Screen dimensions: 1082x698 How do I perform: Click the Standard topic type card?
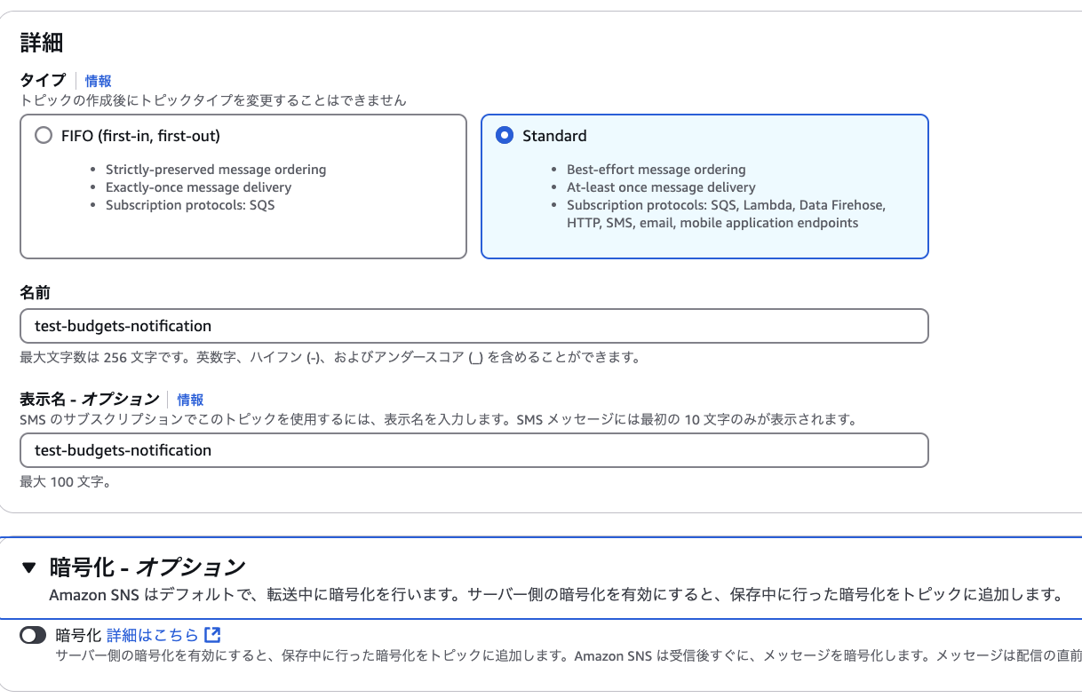point(704,186)
